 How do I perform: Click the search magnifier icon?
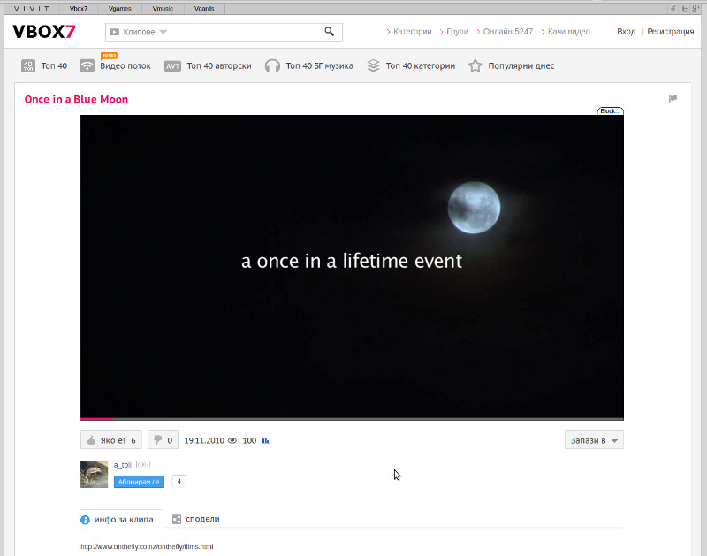coord(330,32)
